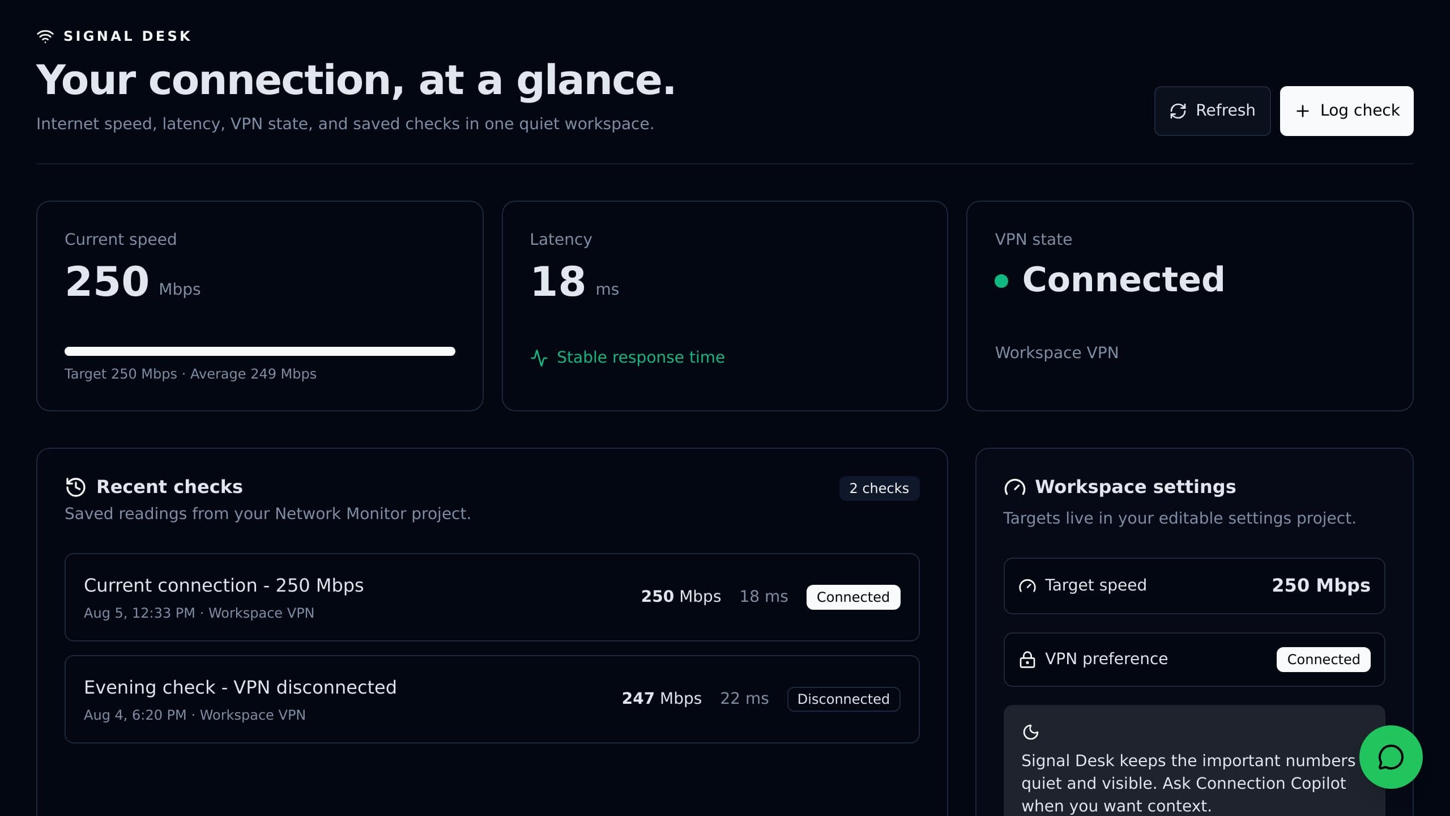Open the Current connection - 250 Mbps check
This screenshot has width=1450, height=816.
click(x=492, y=597)
